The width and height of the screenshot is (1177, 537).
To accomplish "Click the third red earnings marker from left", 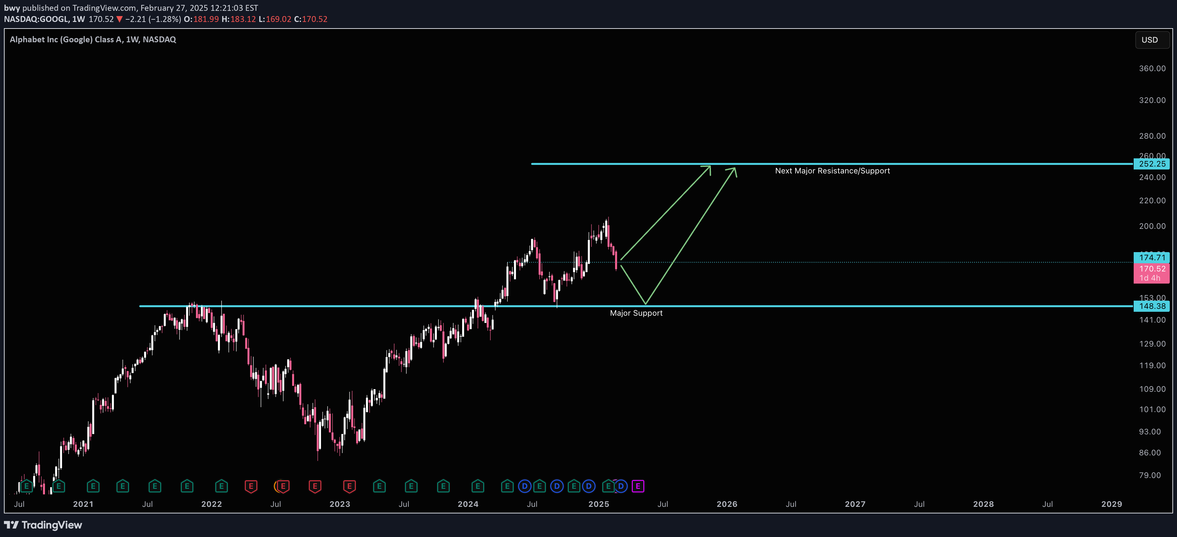I will click(315, 487).
